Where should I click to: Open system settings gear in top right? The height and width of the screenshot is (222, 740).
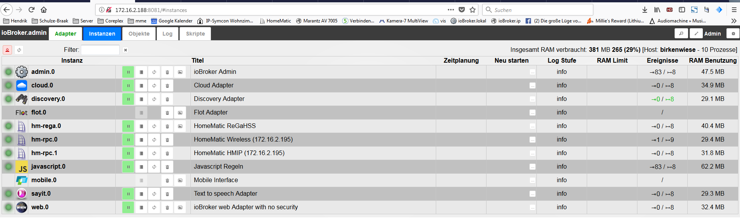(x=733, y=34)
